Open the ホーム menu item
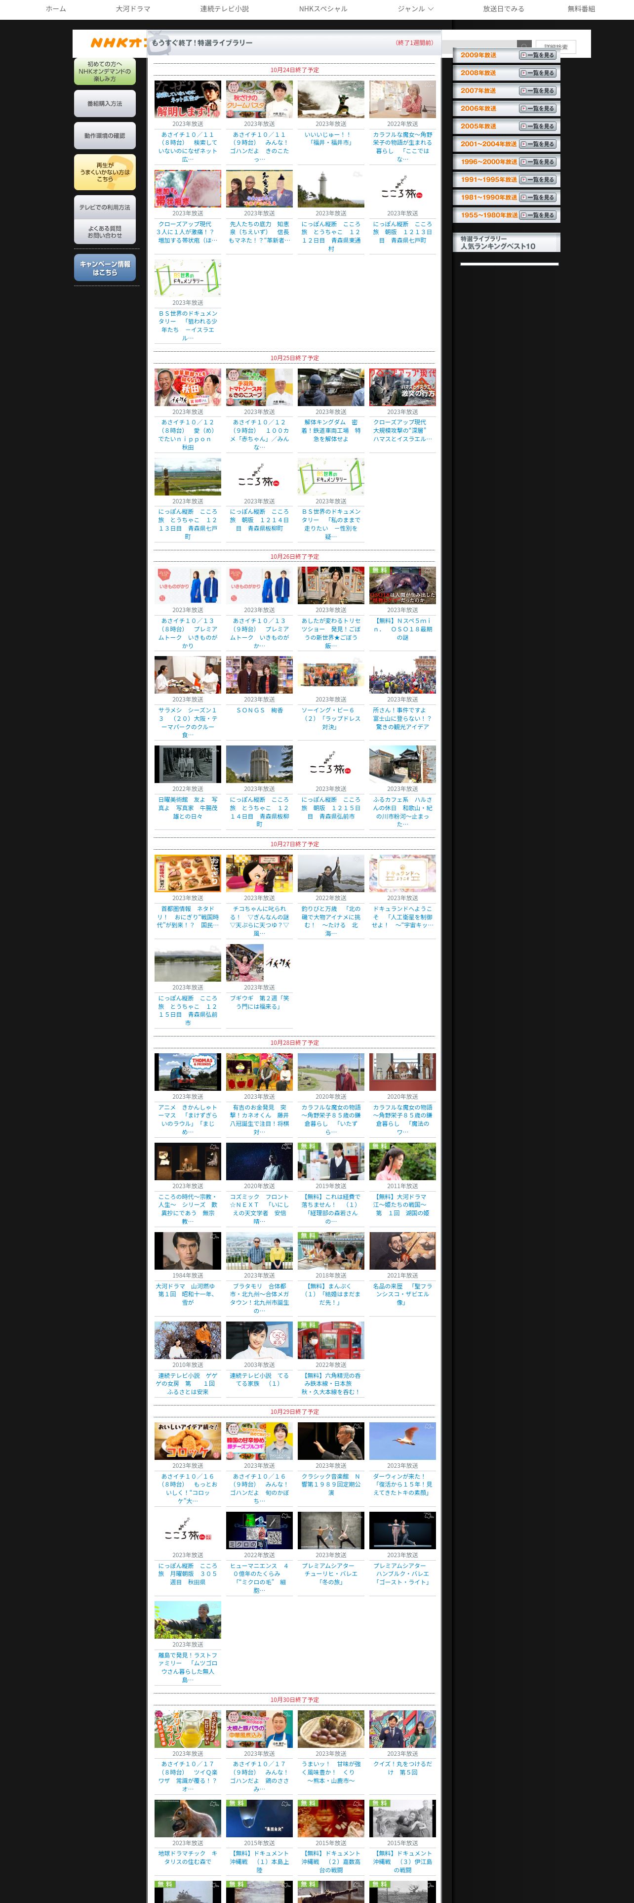The height and width of the screenshot is (1903, 634). (55, 9)
